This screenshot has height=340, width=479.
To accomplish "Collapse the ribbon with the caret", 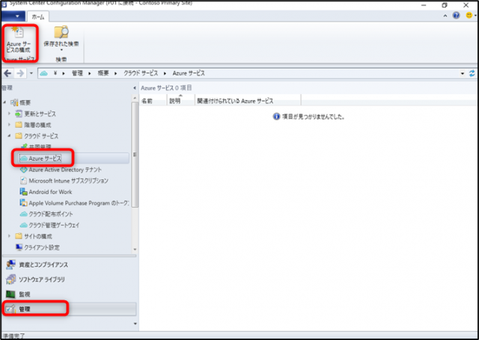I will (x=445, y=16).
